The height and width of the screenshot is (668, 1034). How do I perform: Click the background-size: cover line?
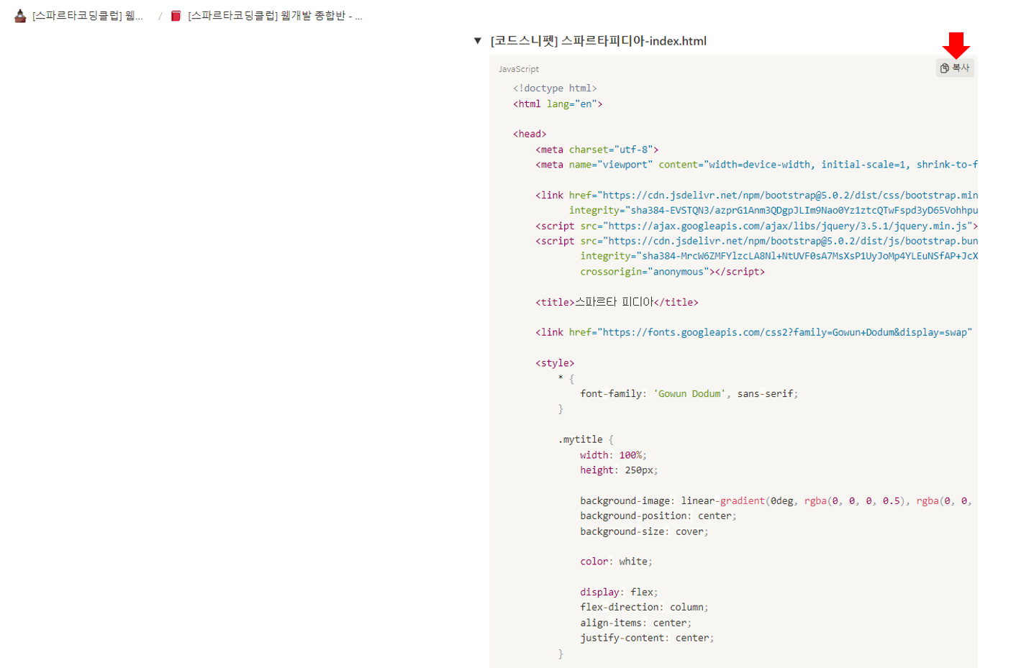click(644, 531)
